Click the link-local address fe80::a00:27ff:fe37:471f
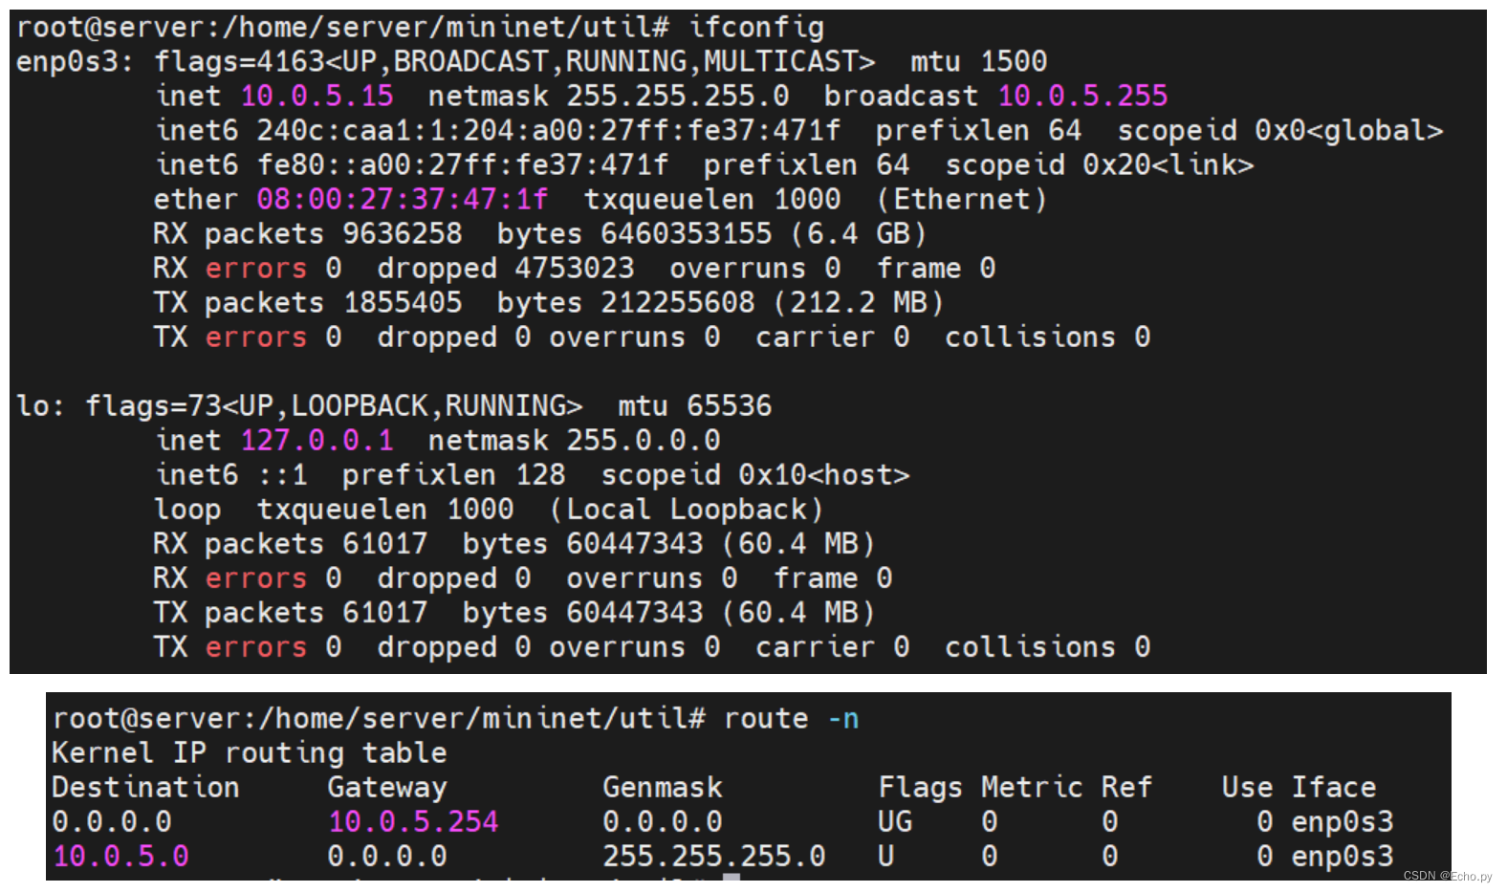This screenshot has width=1507, height=892. click(463, 165)
